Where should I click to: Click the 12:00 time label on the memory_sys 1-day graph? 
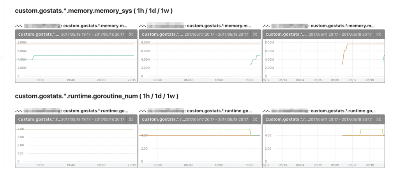click(219, 80)
